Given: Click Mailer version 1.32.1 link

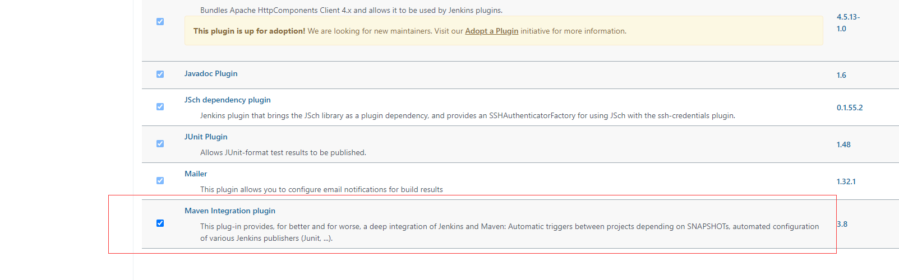Looking at the screenshot, I should tap(846, 181).
